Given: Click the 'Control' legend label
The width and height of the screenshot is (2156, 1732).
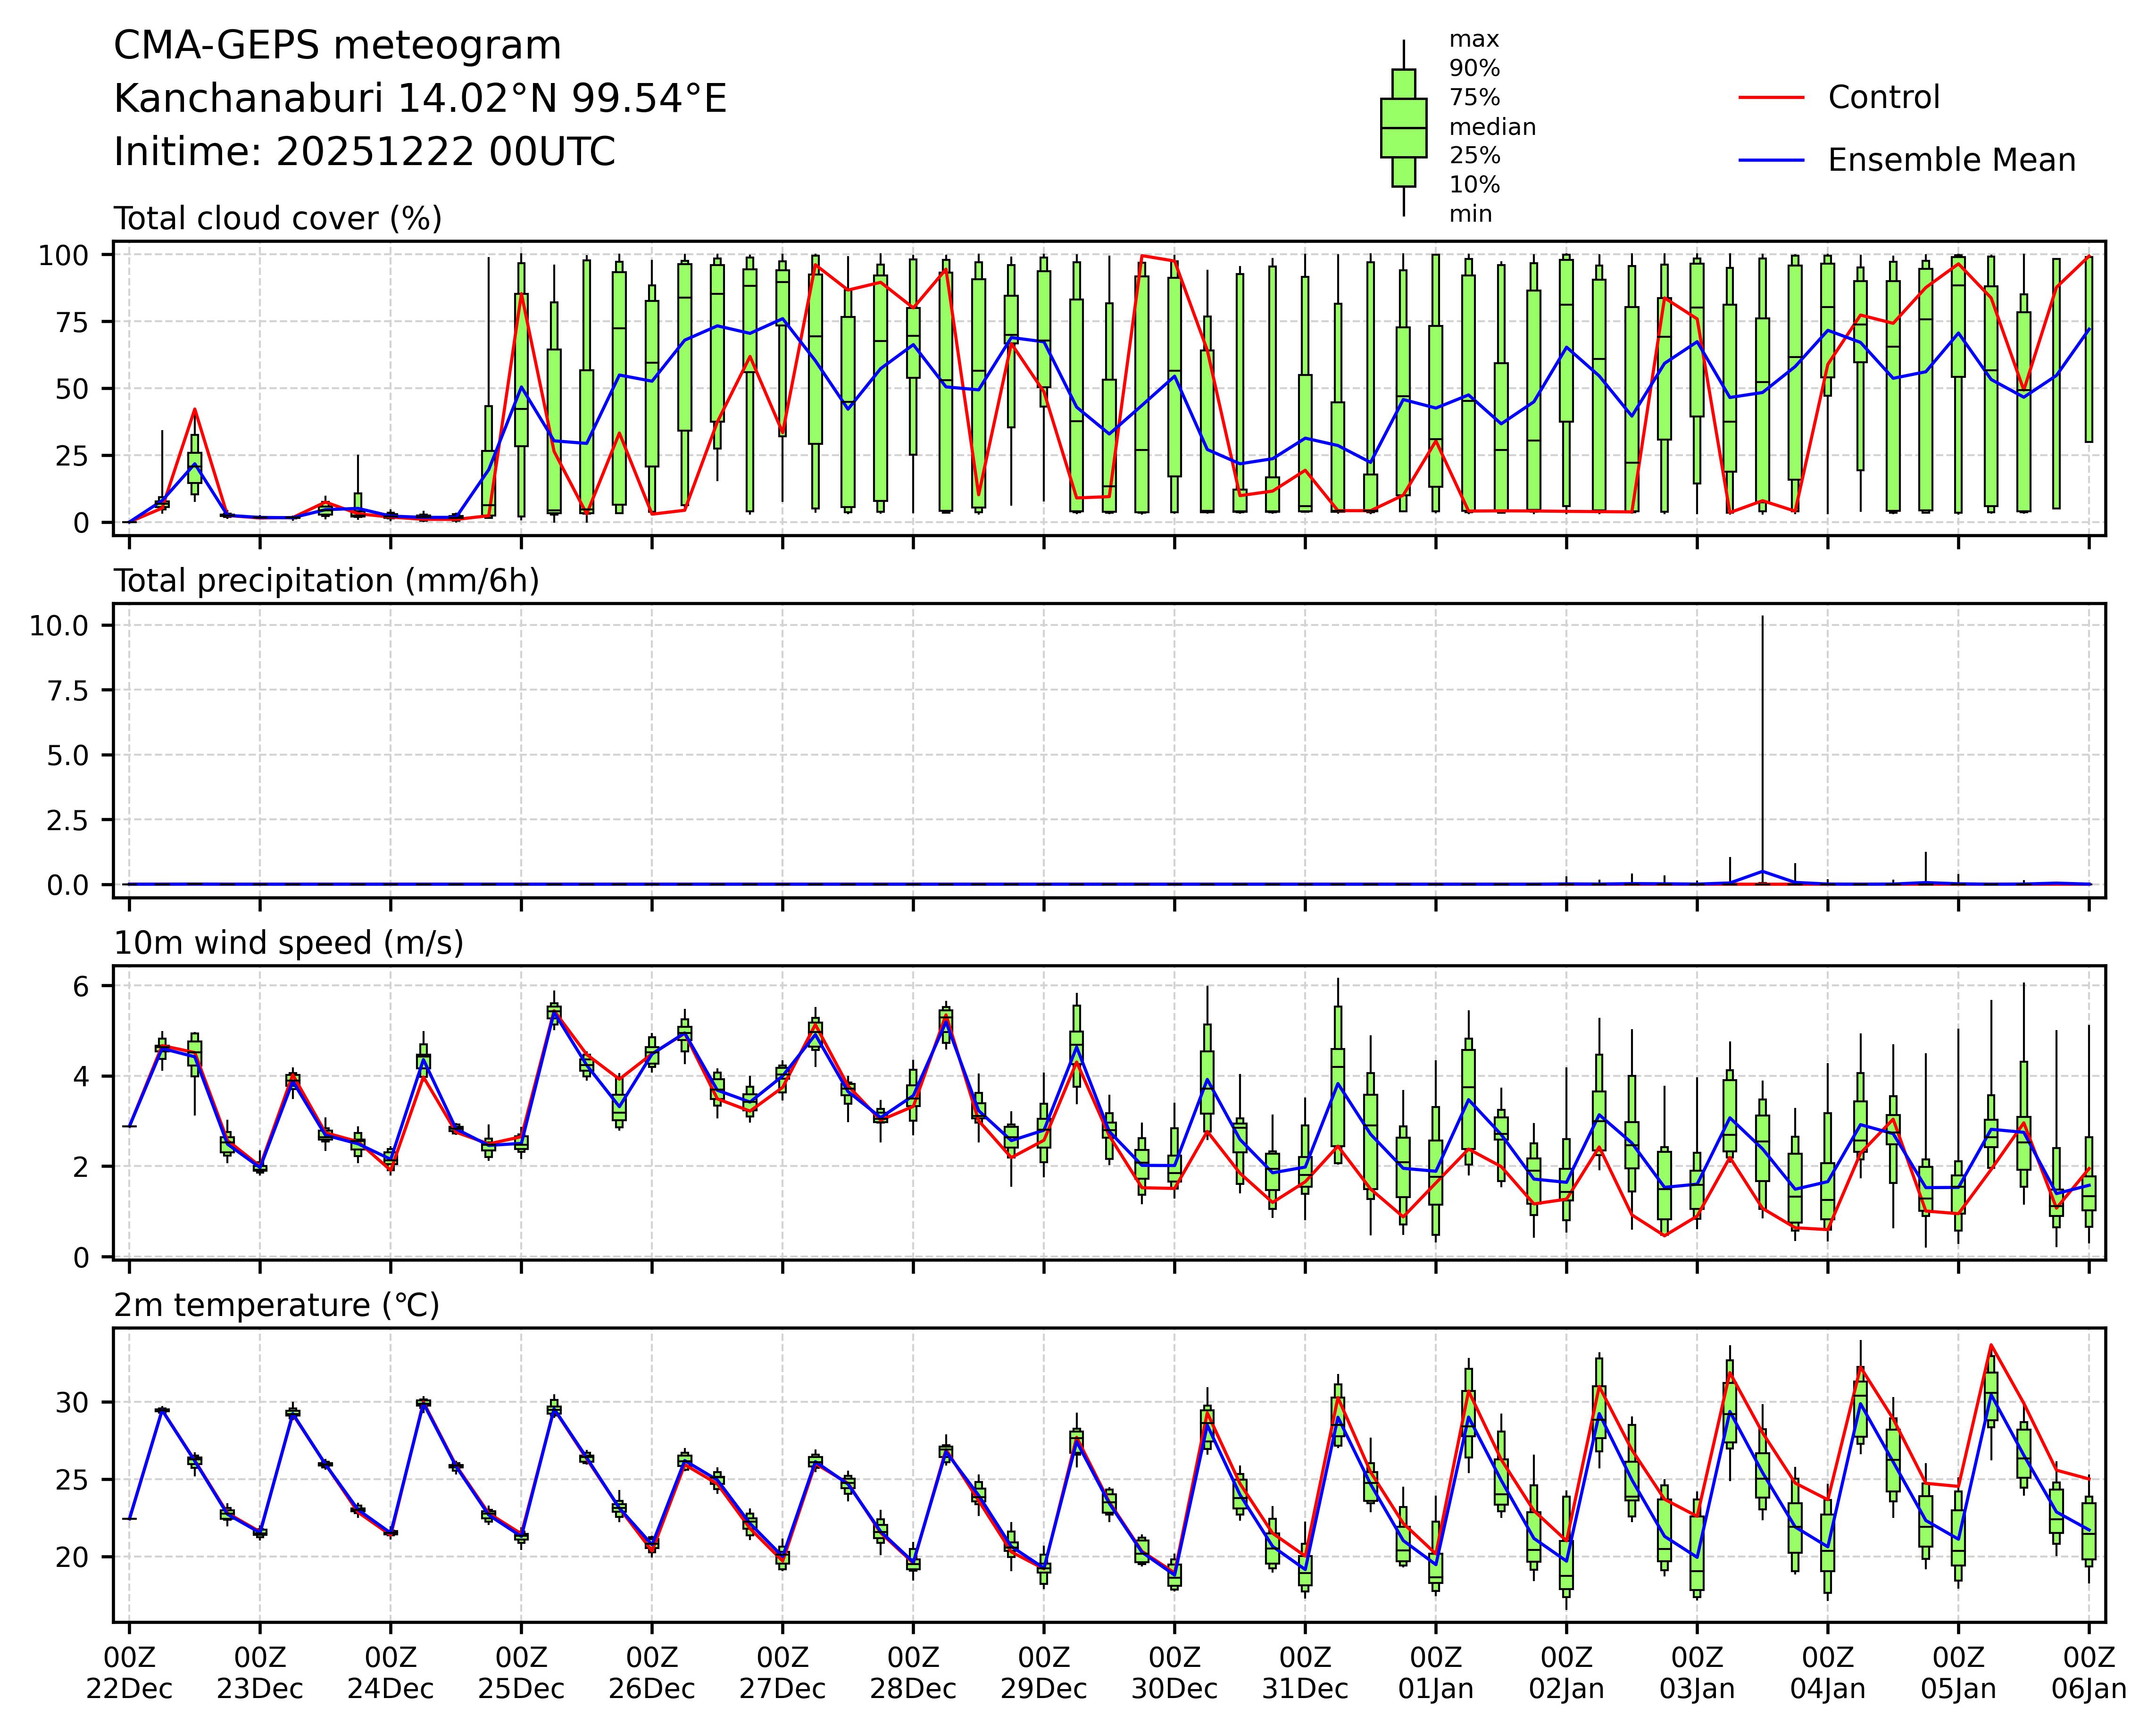Looking at the screenshot, I should 1883,98.
